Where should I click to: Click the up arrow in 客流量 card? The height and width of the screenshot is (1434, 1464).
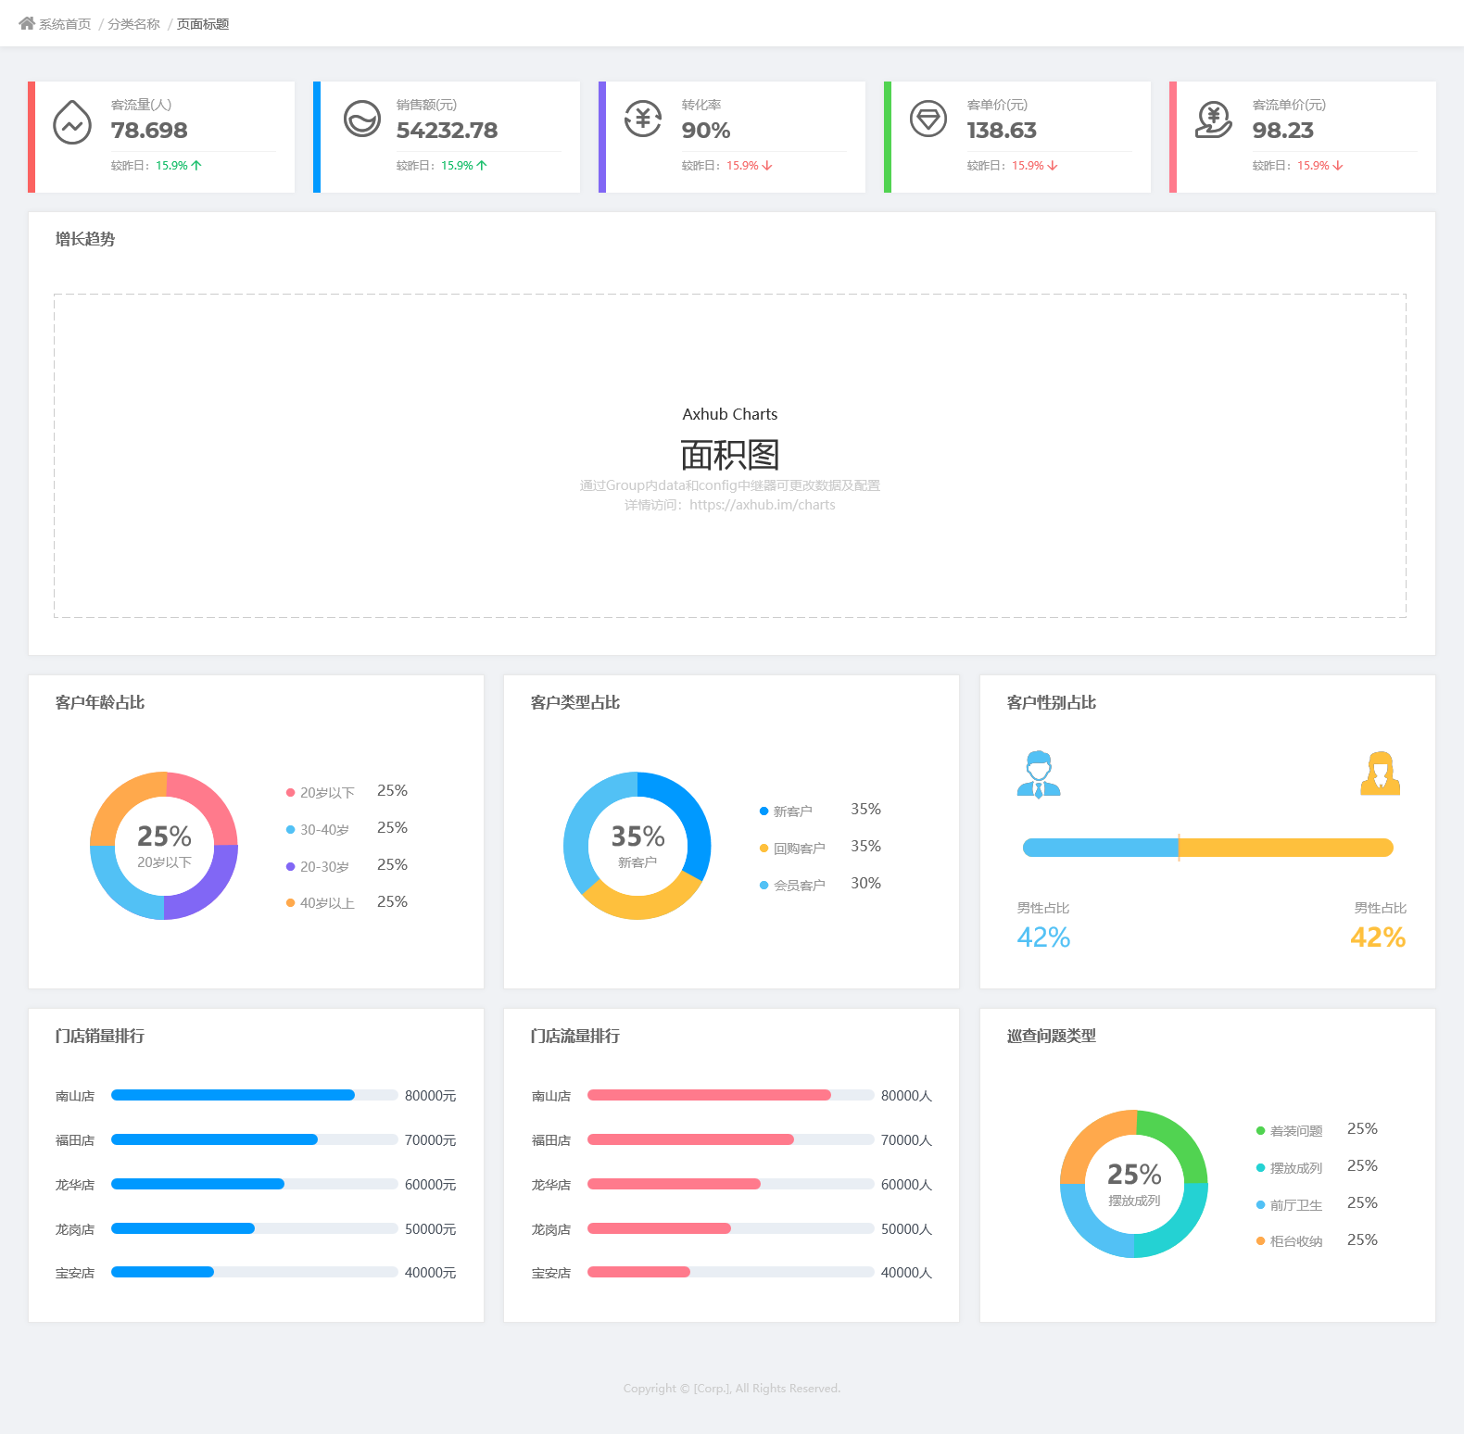196,166
